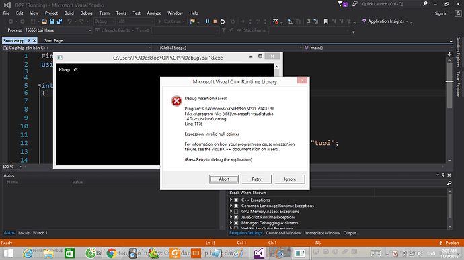Open the Debug menu

[x=86, y=13]
